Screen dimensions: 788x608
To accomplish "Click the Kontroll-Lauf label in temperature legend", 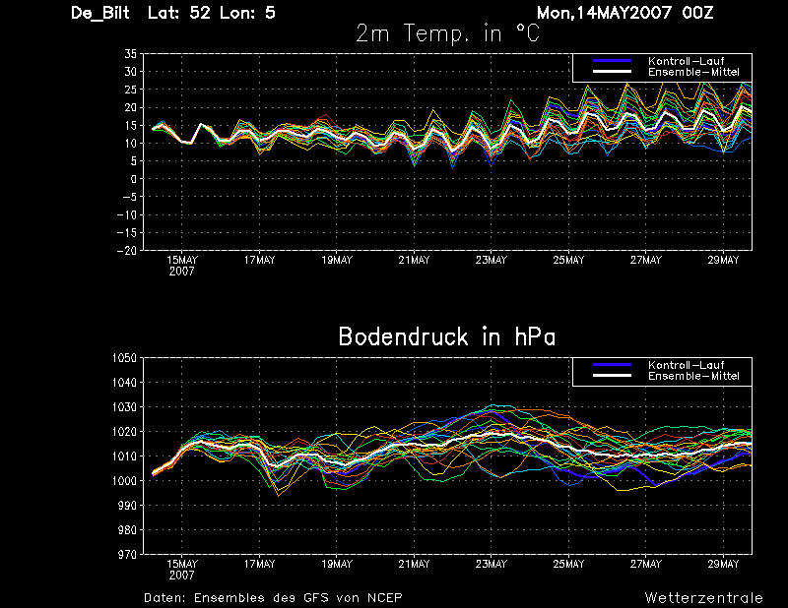I will pyautogui.click(x=686, y=61).
